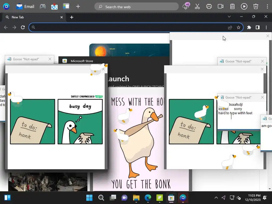Image resolution: width=272 pixels, height=204 pixels.
Task: Click the 'busy day' comic panel in left window
Action: [80, 121]
